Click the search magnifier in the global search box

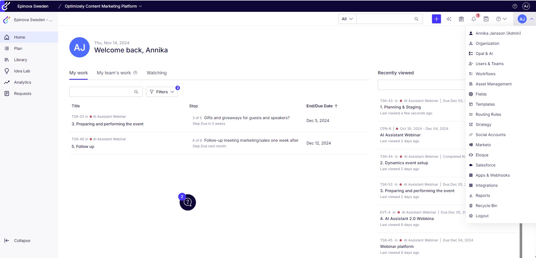416,19
